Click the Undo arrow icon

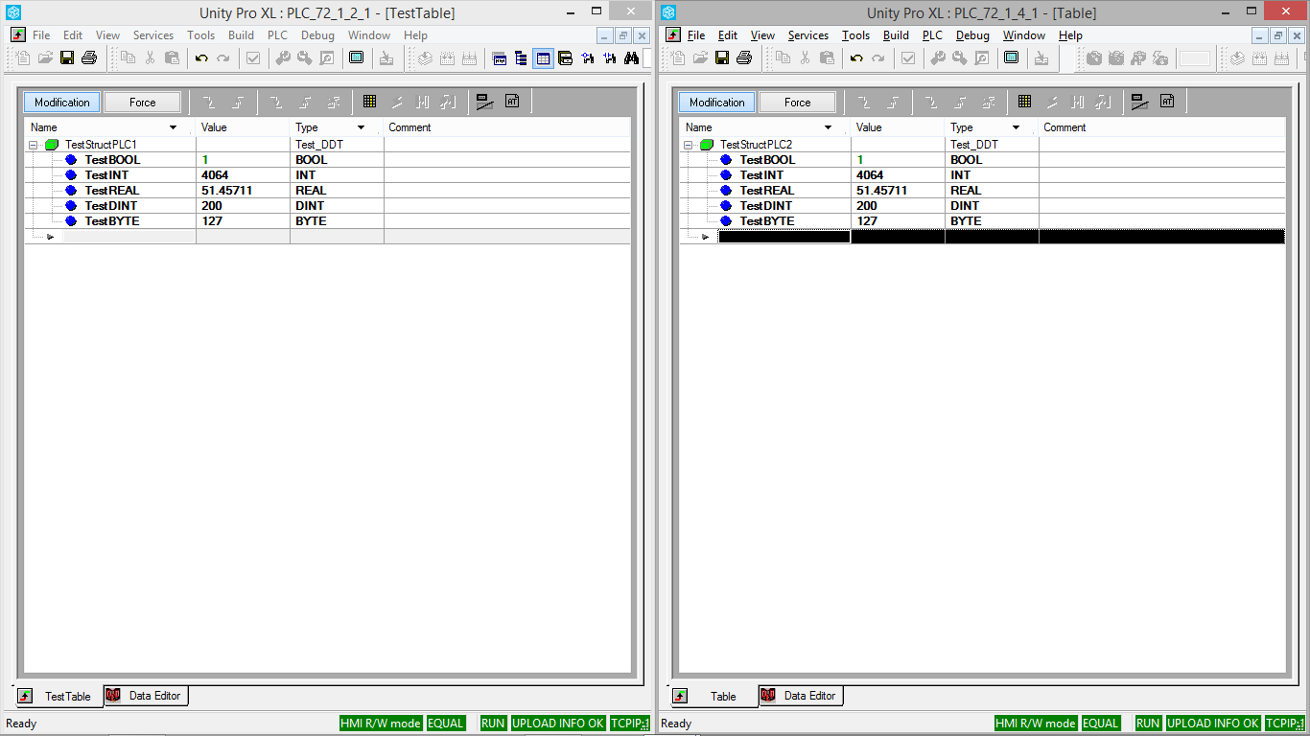200,57
